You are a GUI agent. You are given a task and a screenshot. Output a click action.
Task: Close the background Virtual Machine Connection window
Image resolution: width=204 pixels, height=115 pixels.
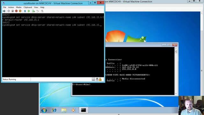[200, 1]
